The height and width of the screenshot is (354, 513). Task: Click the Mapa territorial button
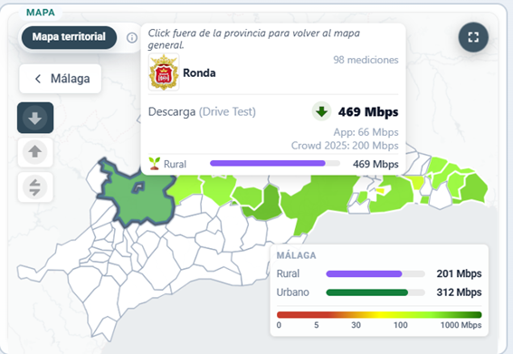(x=69, y=37)
